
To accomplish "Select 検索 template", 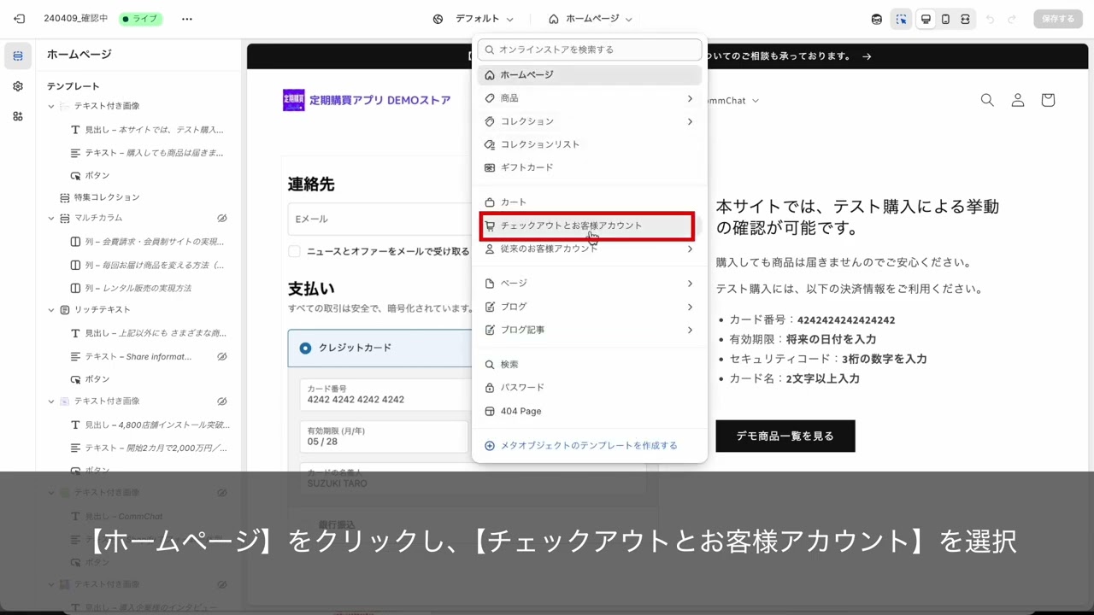I will pos(590,365).
